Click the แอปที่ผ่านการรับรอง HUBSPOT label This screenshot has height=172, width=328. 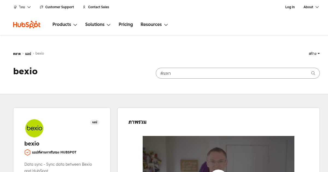coord(54,152)
